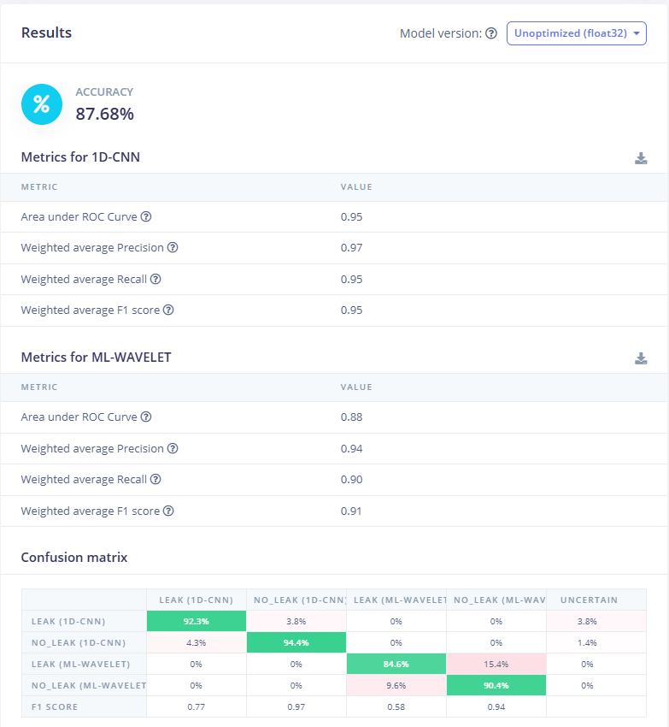This screenshot has width=669, height=727.
Task: Show help for ML-WAVELET Weighted average F1 score
Action: [x=168, y=511]
